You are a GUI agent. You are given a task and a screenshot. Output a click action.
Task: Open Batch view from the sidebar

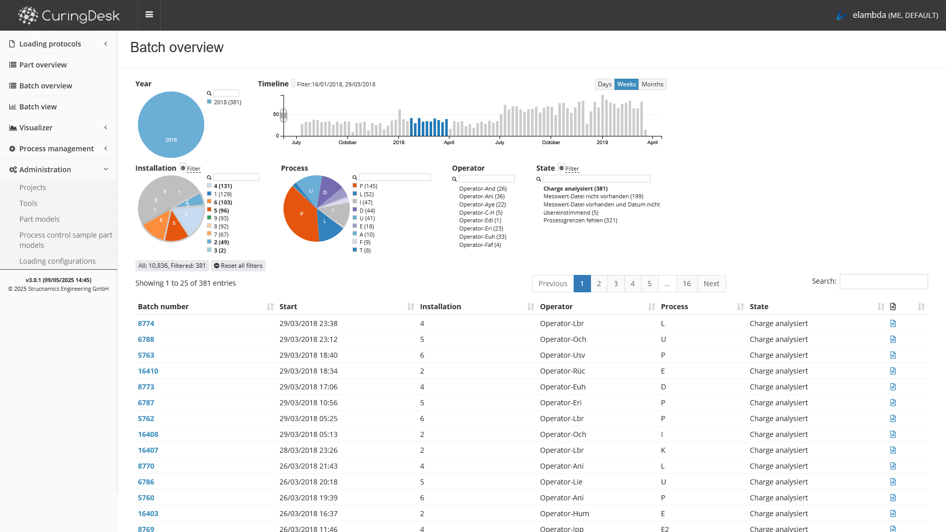click(38, 107)
